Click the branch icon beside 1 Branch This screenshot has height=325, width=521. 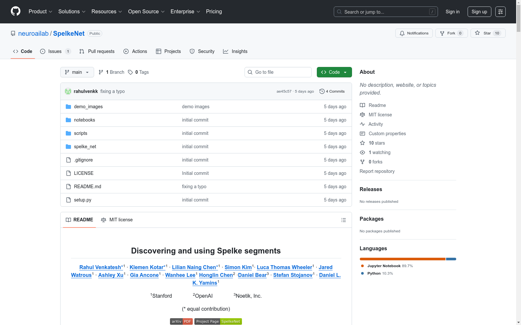pyautogui.click(x=101, y=72)
